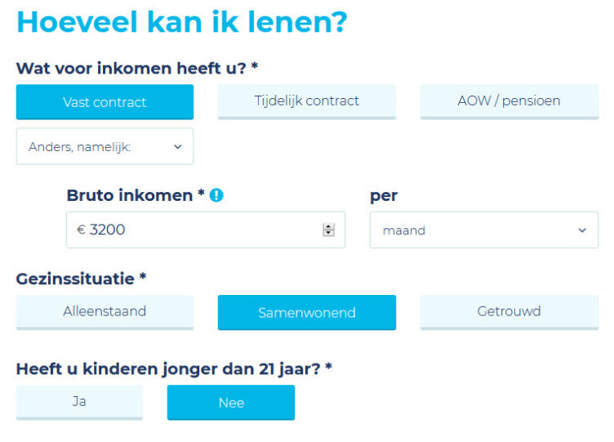The height and width of the screenshot is (442, 614).
Task: Click the down arrow of the income stepper
Action: click(x=328, y=234)
